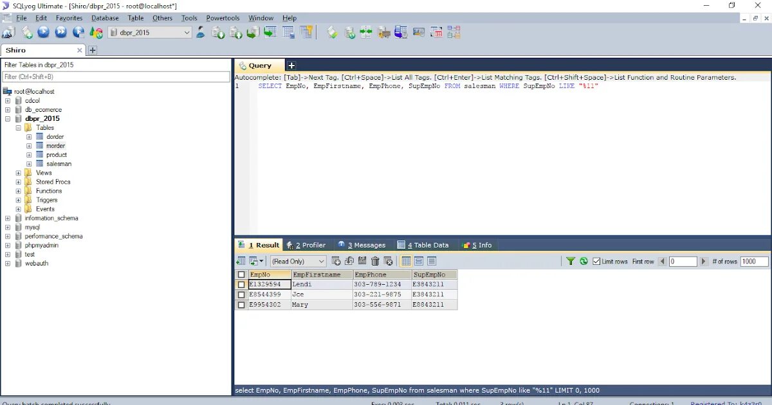The width and height of the screenshot is (772, 405).
Task: Close the Shiro connection tab
Action: click(x=80, y=50)
